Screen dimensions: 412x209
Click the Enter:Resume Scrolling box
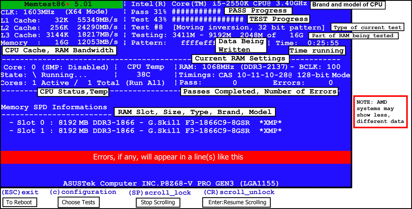tap(237, 202)
